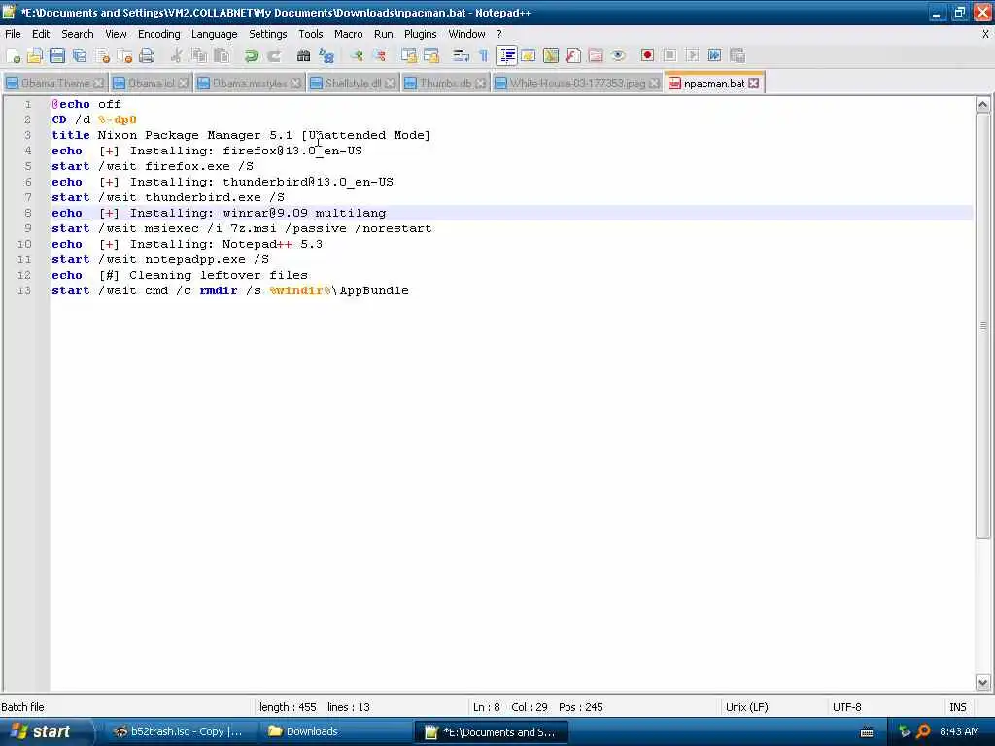This screenshot has height=746, width=995.
Task: Click the INS indicator in status bar
Action: point(957,707)
